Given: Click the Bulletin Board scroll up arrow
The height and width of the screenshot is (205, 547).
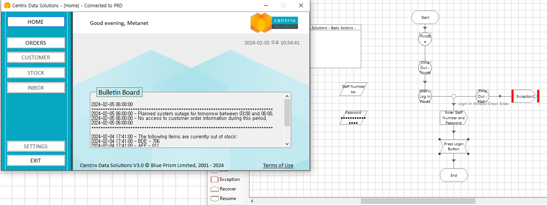Looking at the screenshot, I should coord(287,96).
